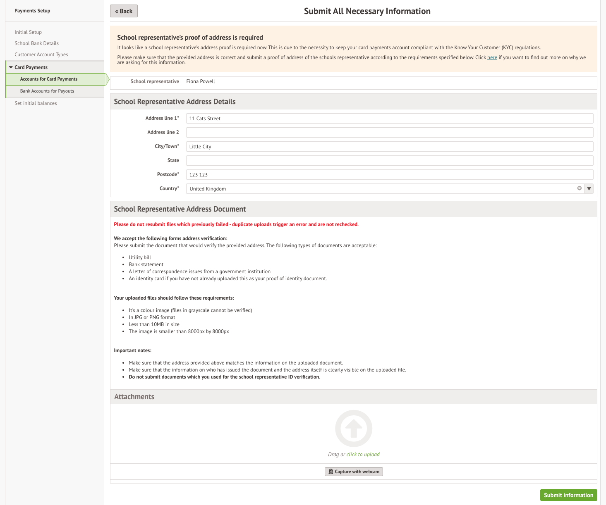
Task: Clear the Country field with the x icon
Action: point(579,188)
